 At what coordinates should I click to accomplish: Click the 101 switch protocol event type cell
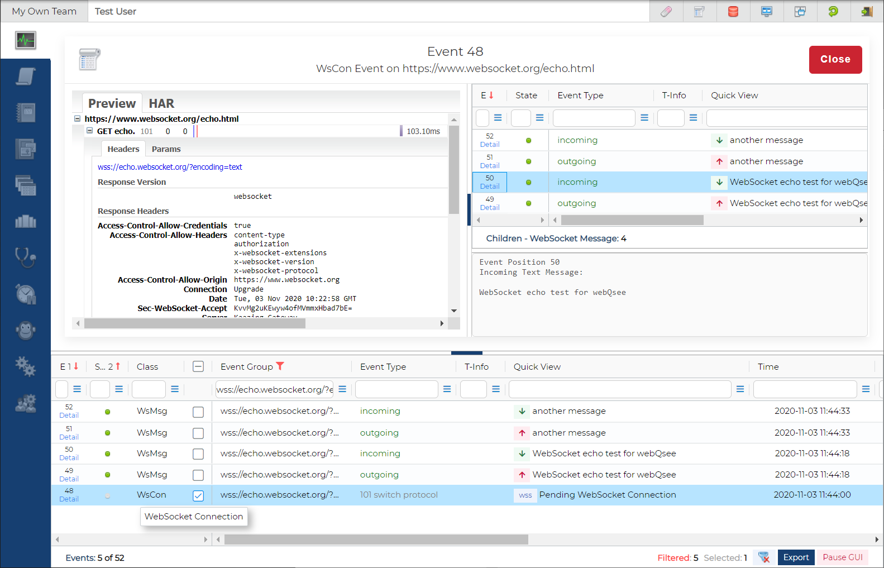[399, 495]
